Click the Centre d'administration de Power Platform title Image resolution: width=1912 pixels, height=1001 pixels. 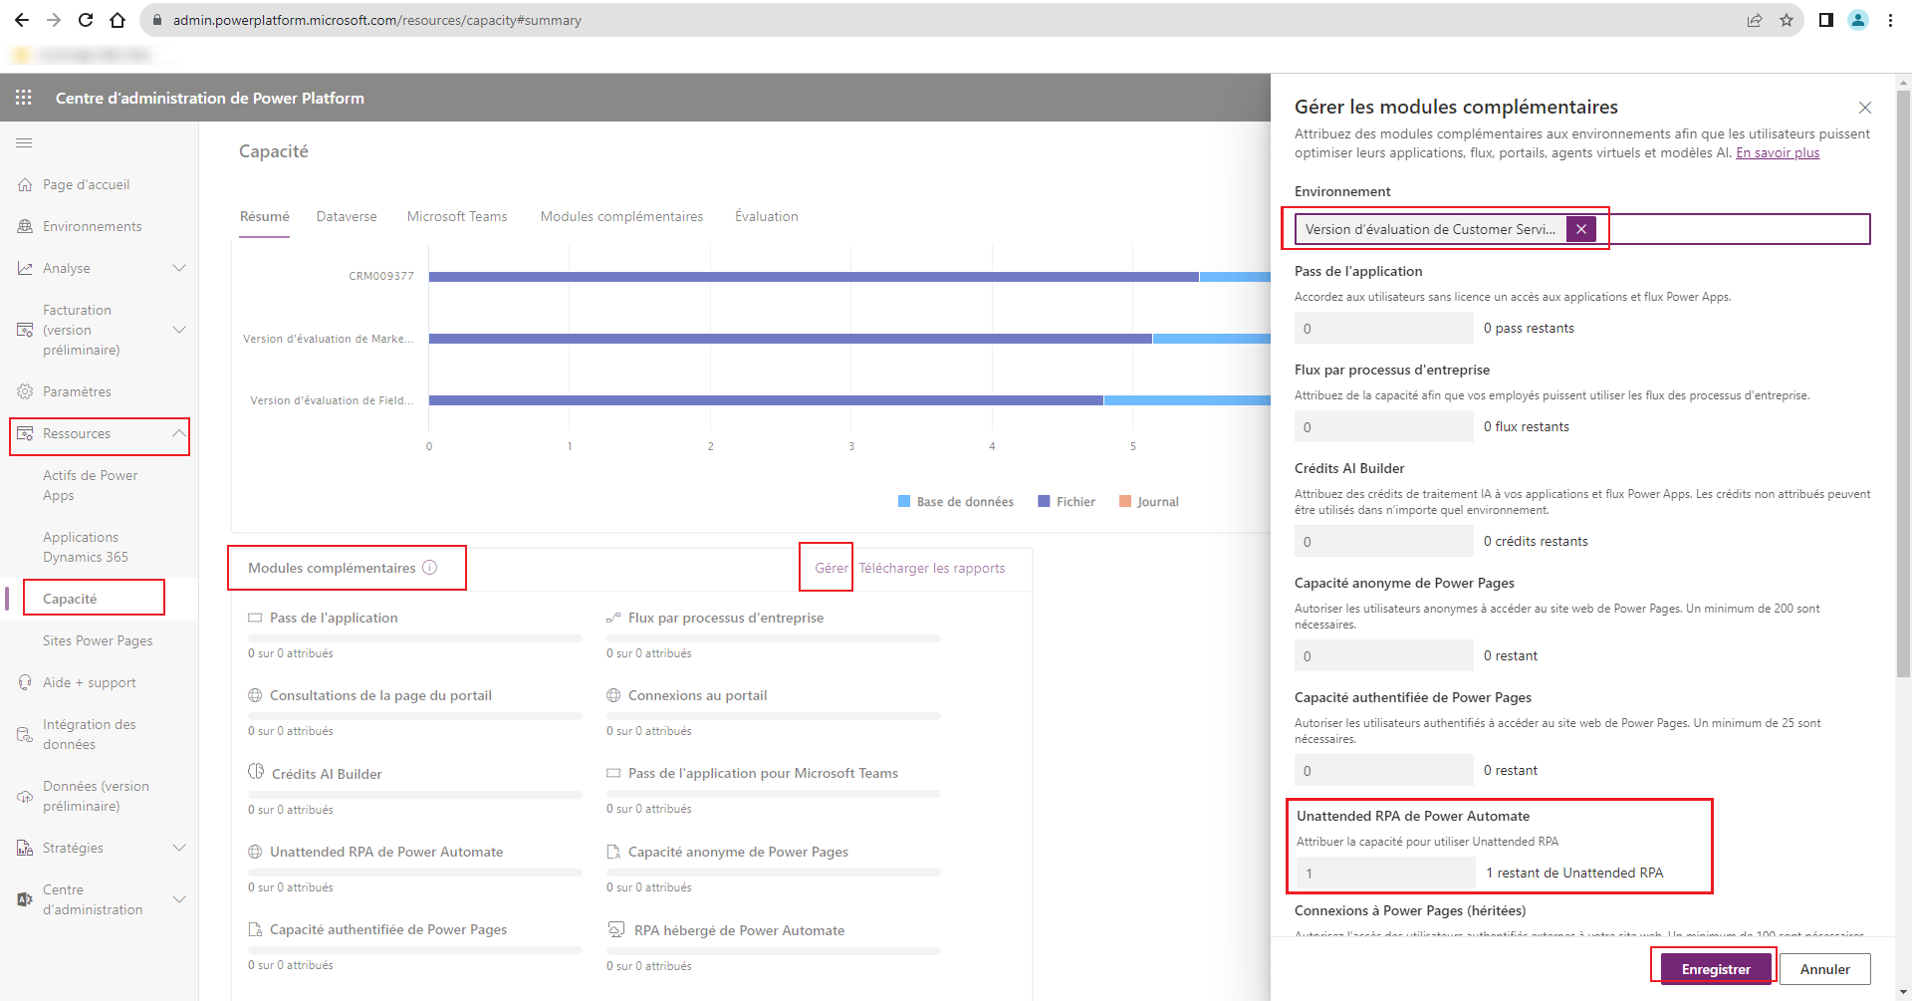(210, 98)
